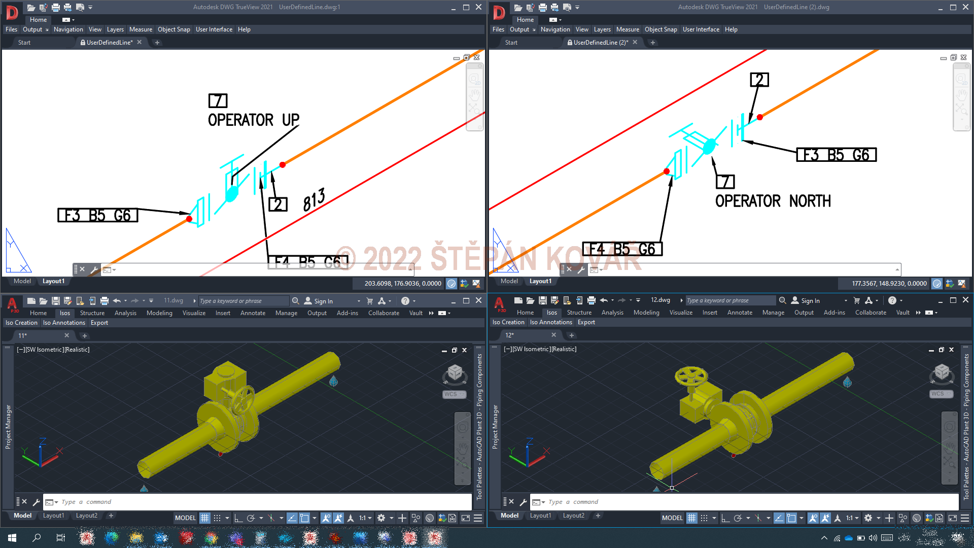Show more ribbon tabs chevron in 11.dwg window
974x548 pixels.
(431, 313)
